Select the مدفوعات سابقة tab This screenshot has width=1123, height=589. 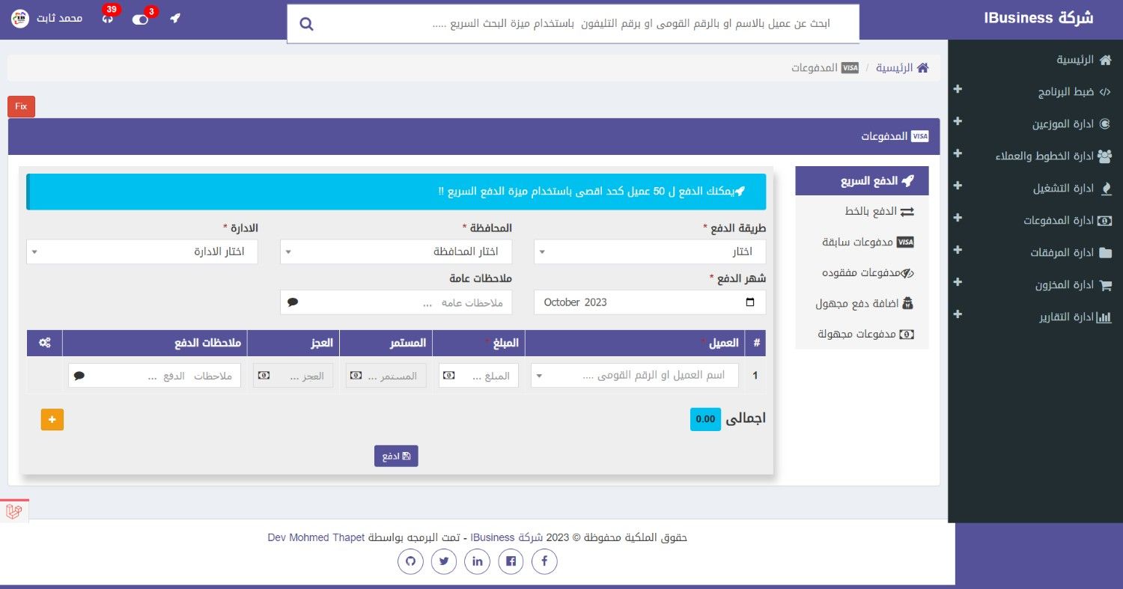pyautogui.click(x=862, y=242)
